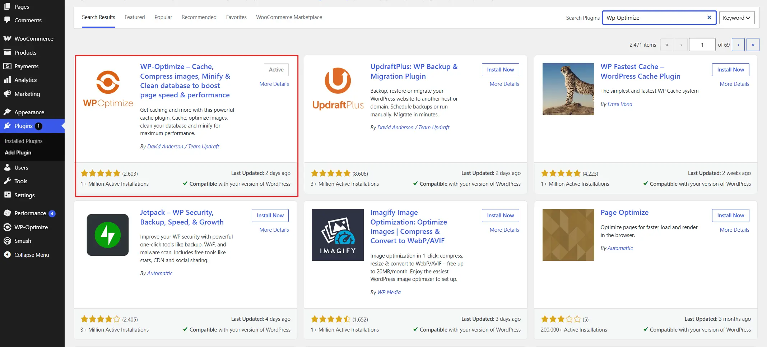This screenshot has width=767, height=347.
Task: Open the Settings sliders icon
Action: tap(7, 195)
